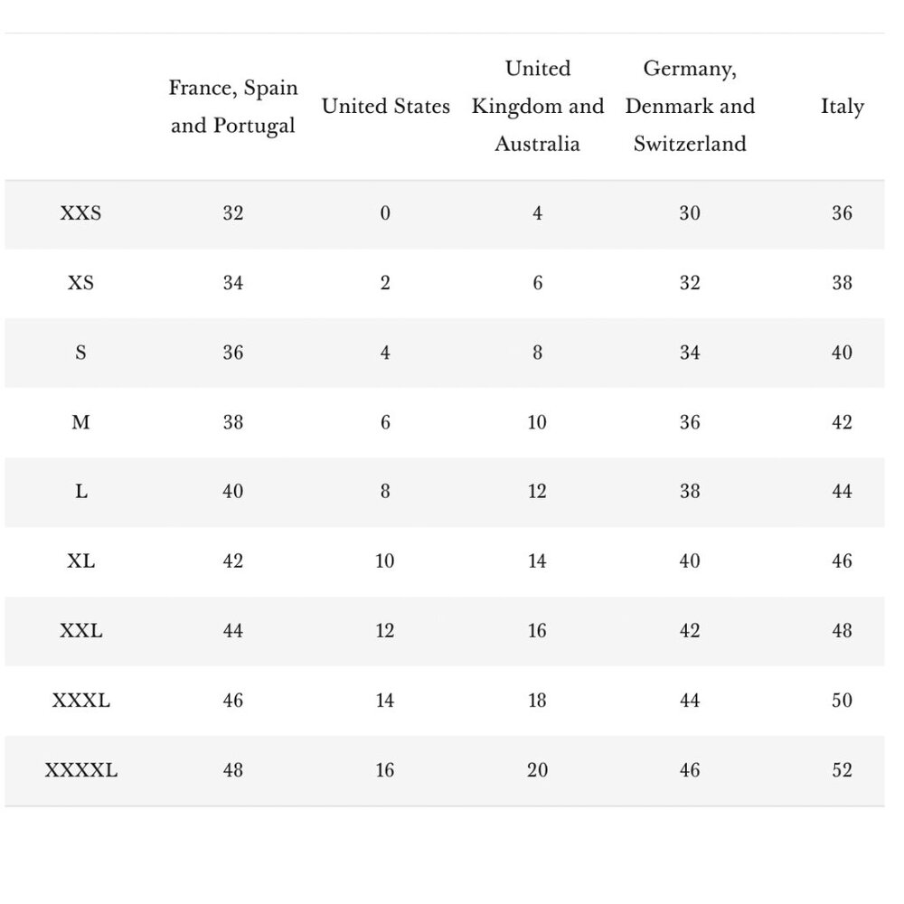Viewport: 904px width, 904px height.
Task: Click the United Kingdom and Australia header
Action: pos(537,106)
